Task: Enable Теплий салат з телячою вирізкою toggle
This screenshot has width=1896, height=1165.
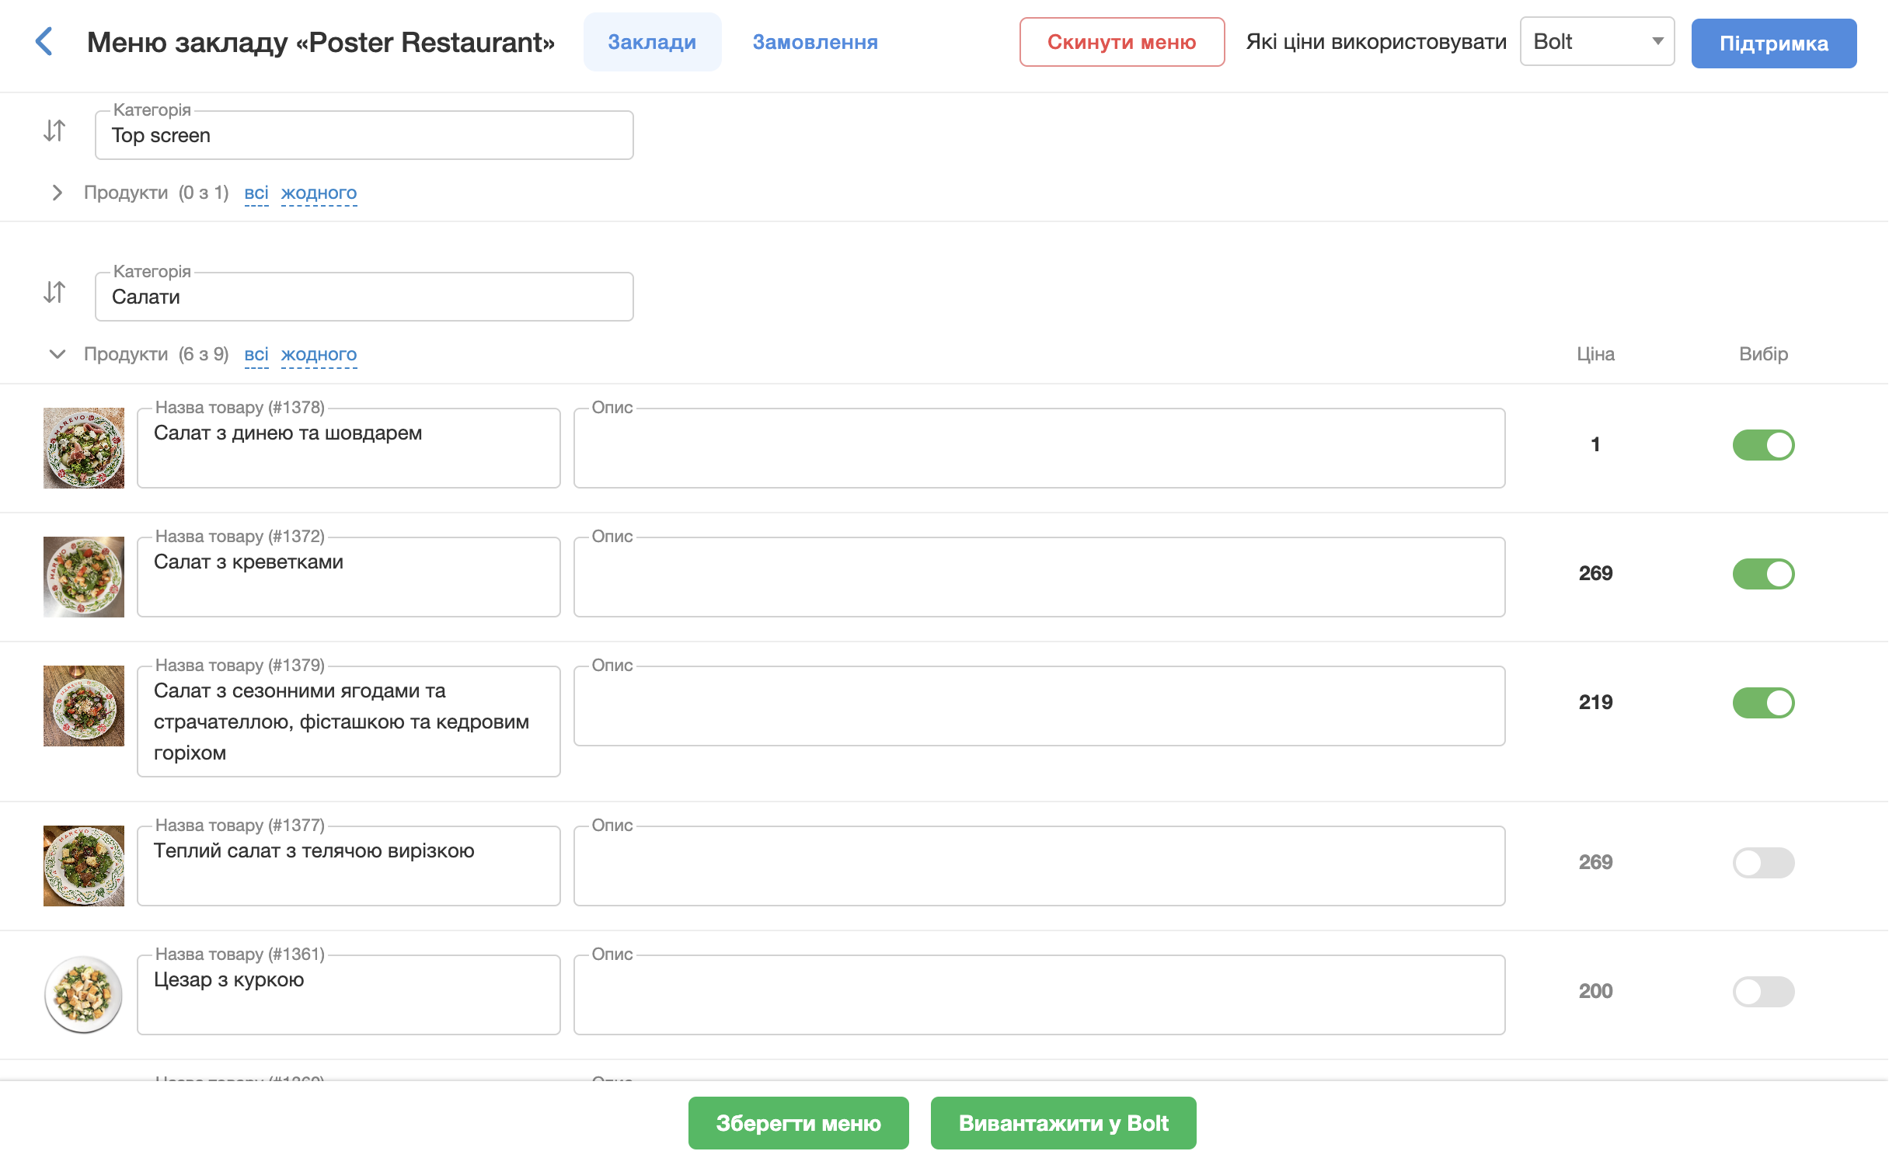Action: 1763,863
